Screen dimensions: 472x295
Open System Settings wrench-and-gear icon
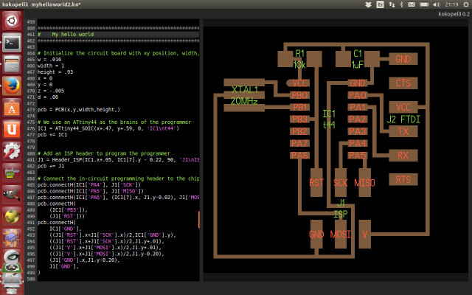12,150
